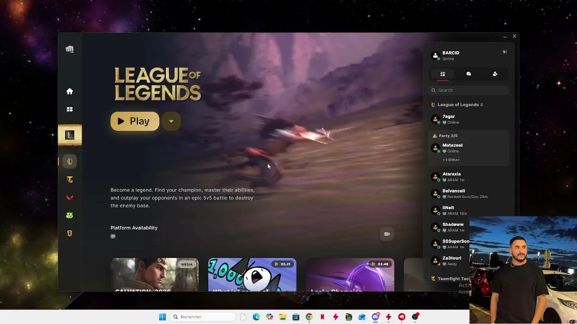Switch to the chat messages tab

coord(469,74)
